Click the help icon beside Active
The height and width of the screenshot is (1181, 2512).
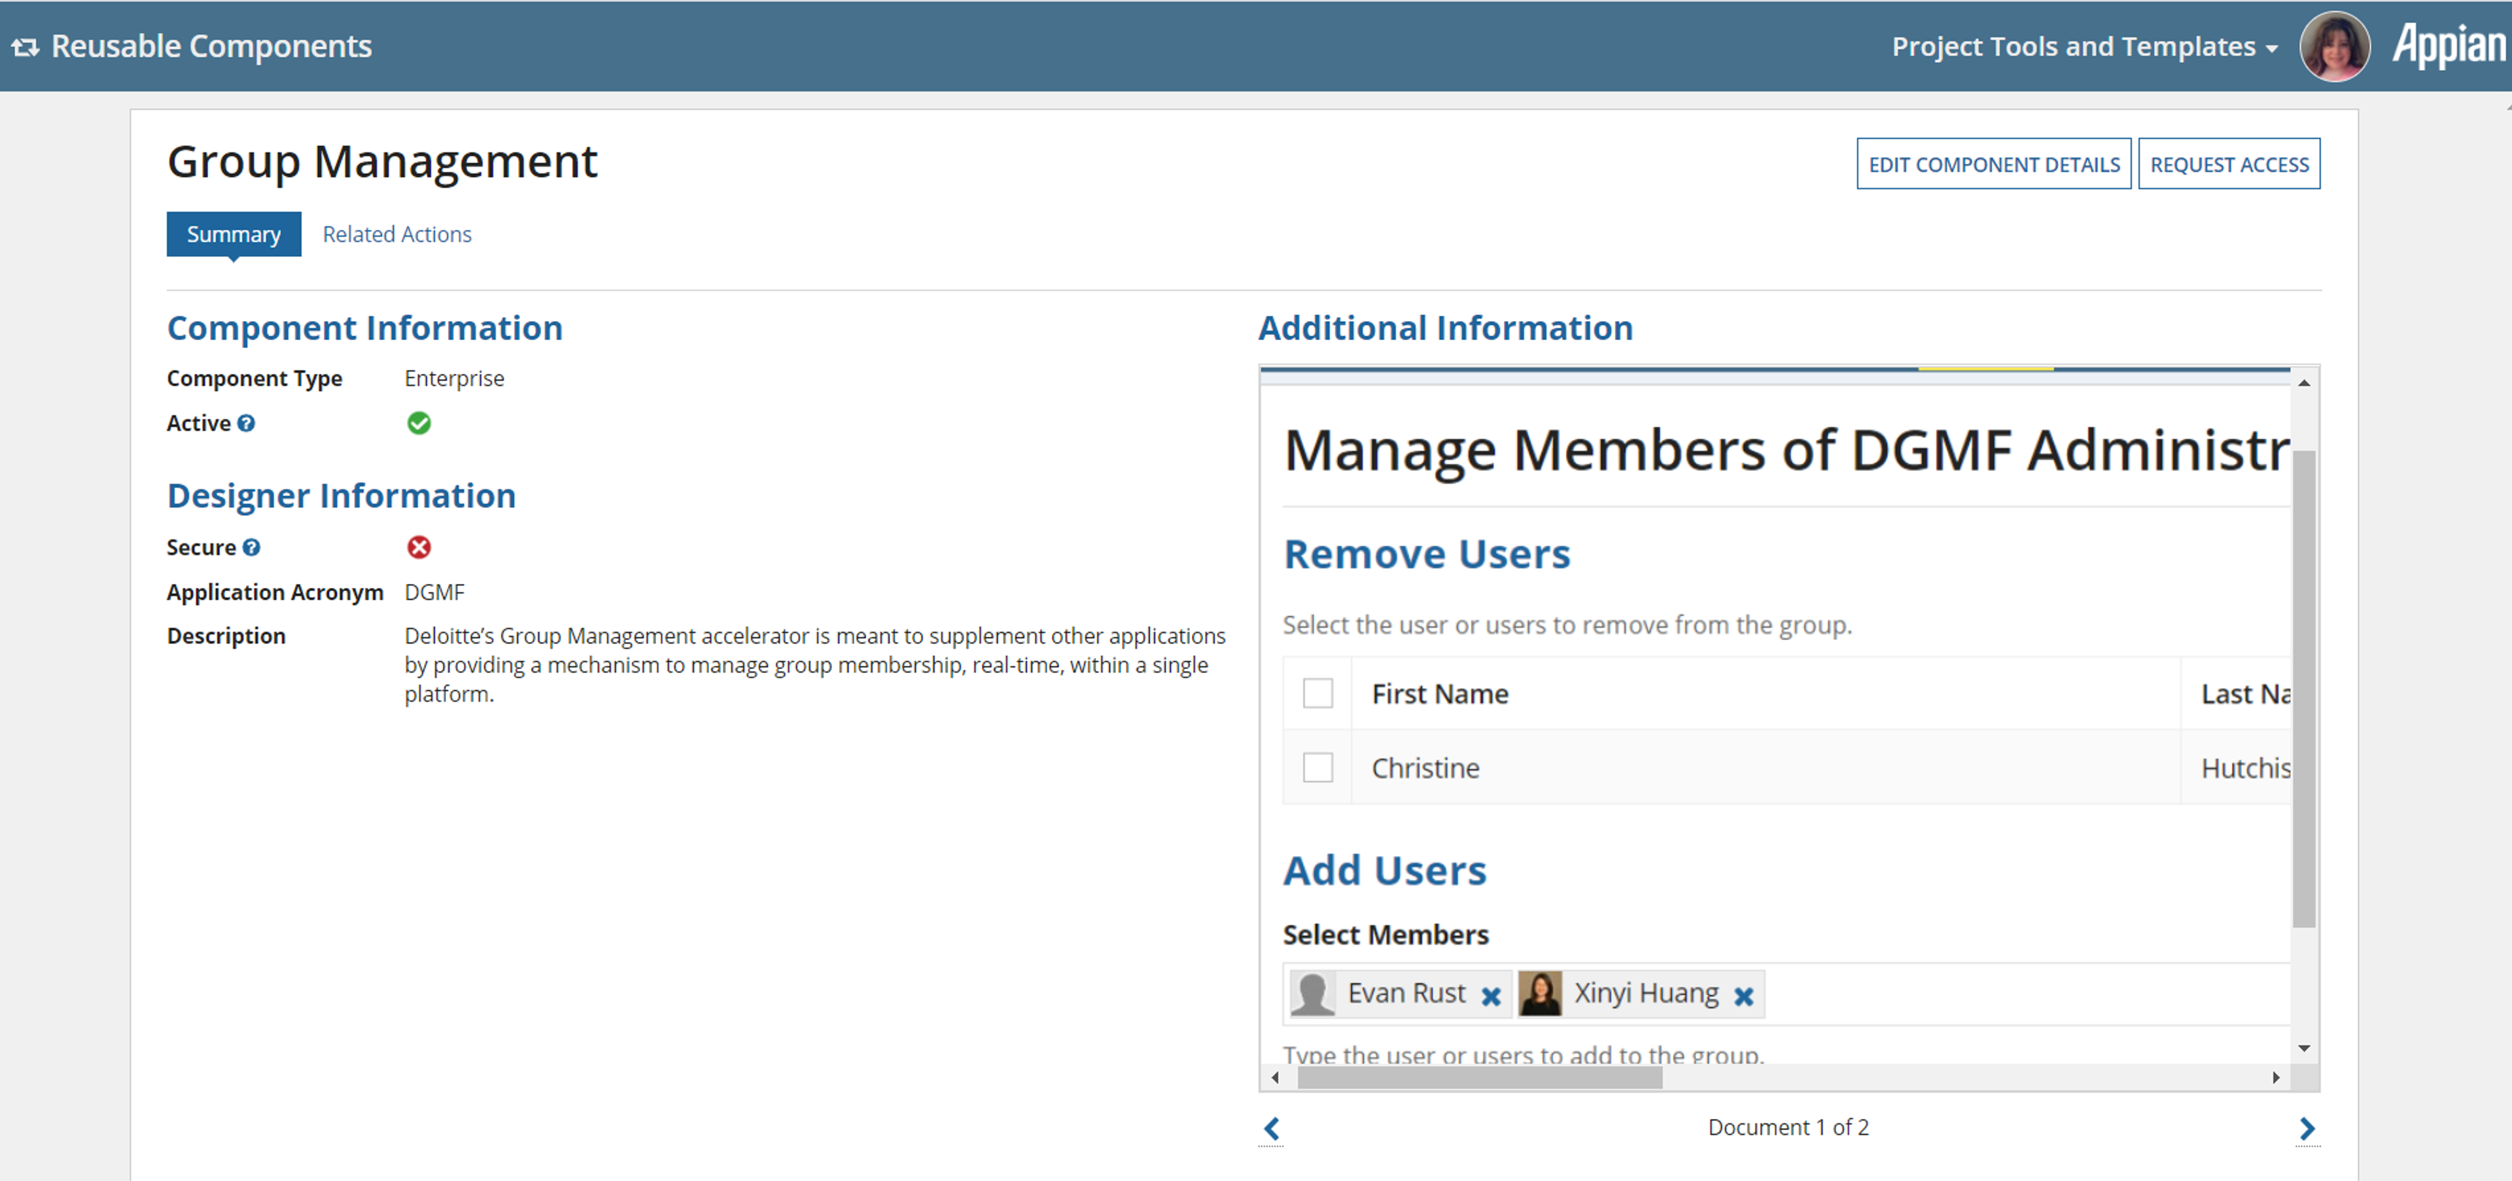(247, 423)
